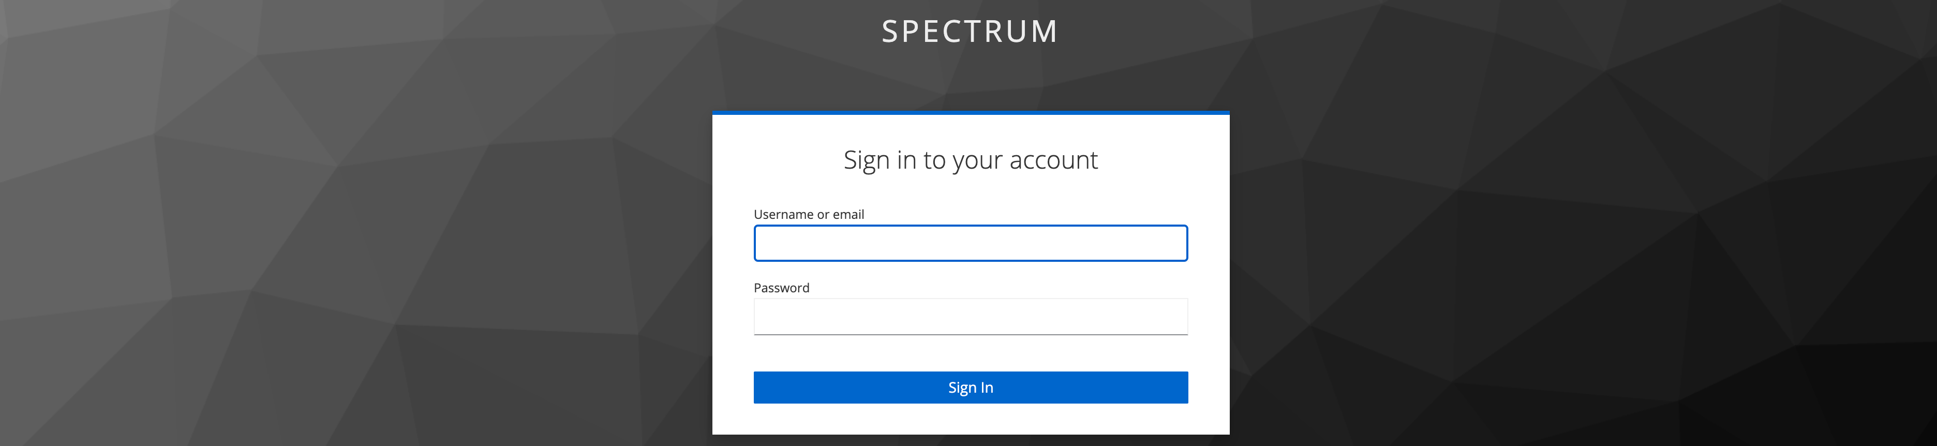Click the 'Sign in to your account' heading
Screen dimensions: 1937x446
(970, 160)
